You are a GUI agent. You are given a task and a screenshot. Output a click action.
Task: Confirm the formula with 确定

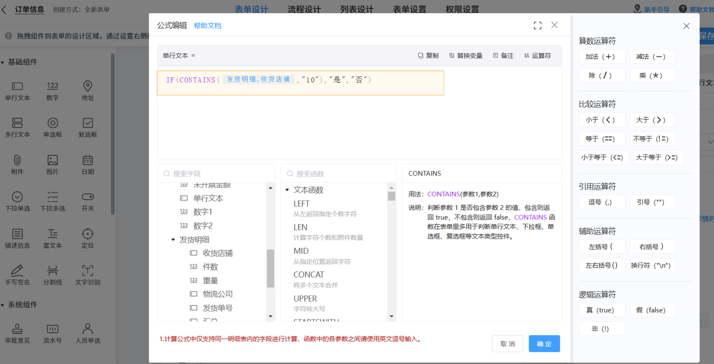pos(544,344)
